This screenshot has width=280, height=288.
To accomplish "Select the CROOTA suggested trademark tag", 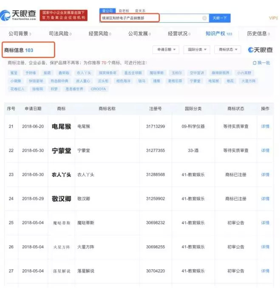I will coord(98,89).
